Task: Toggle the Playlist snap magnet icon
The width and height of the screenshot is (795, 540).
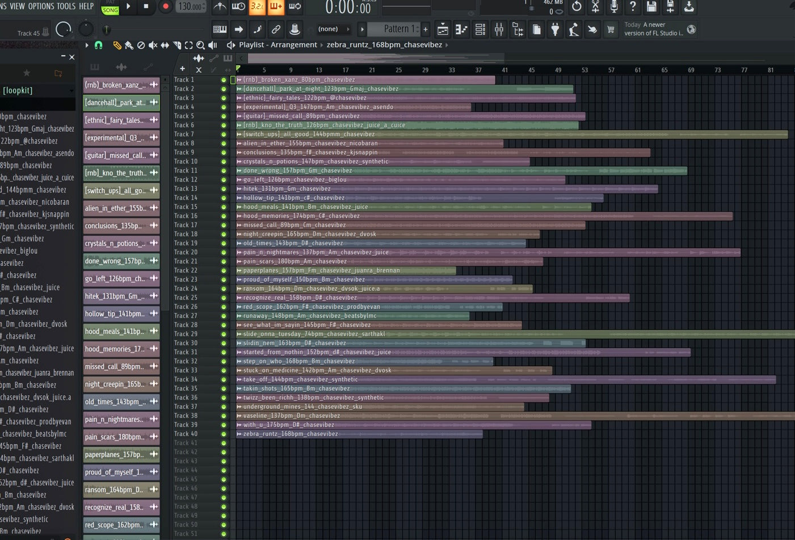Action: 99,45
